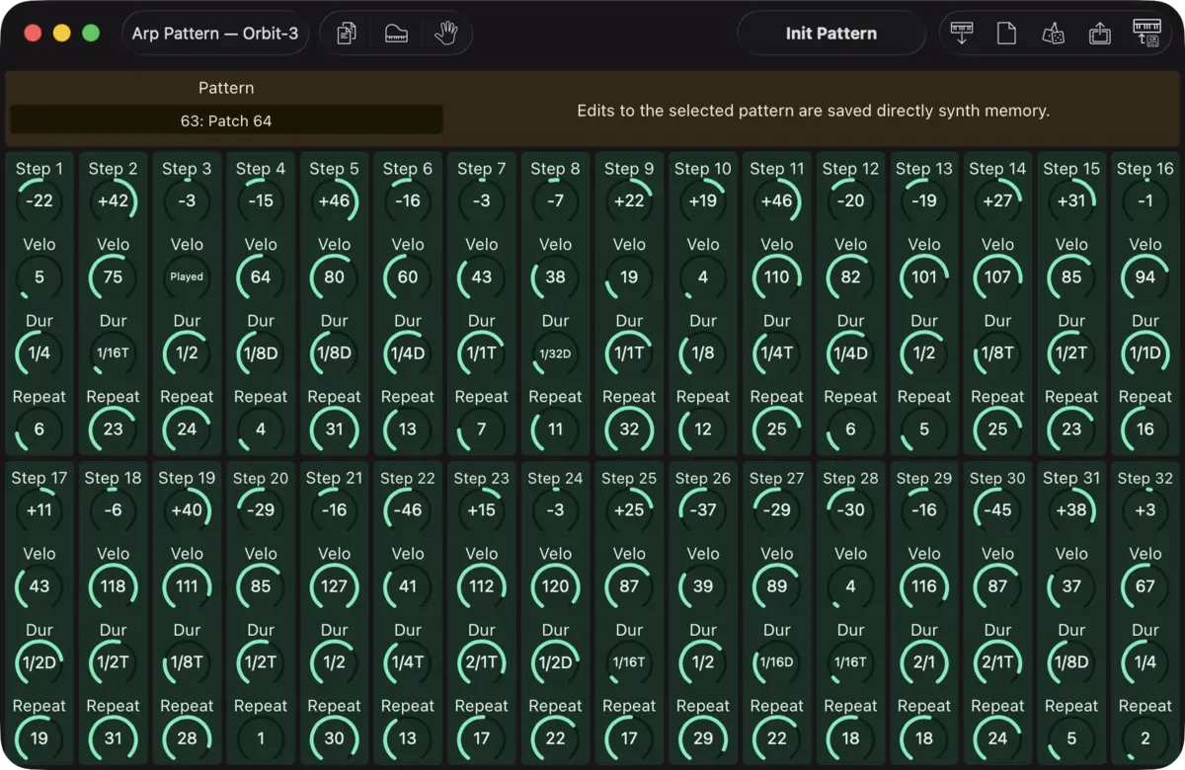Click the Step 17 Dur knob showing 1/2D
Viewport: 1185px width, 770px height.
[x=39, y=661]
